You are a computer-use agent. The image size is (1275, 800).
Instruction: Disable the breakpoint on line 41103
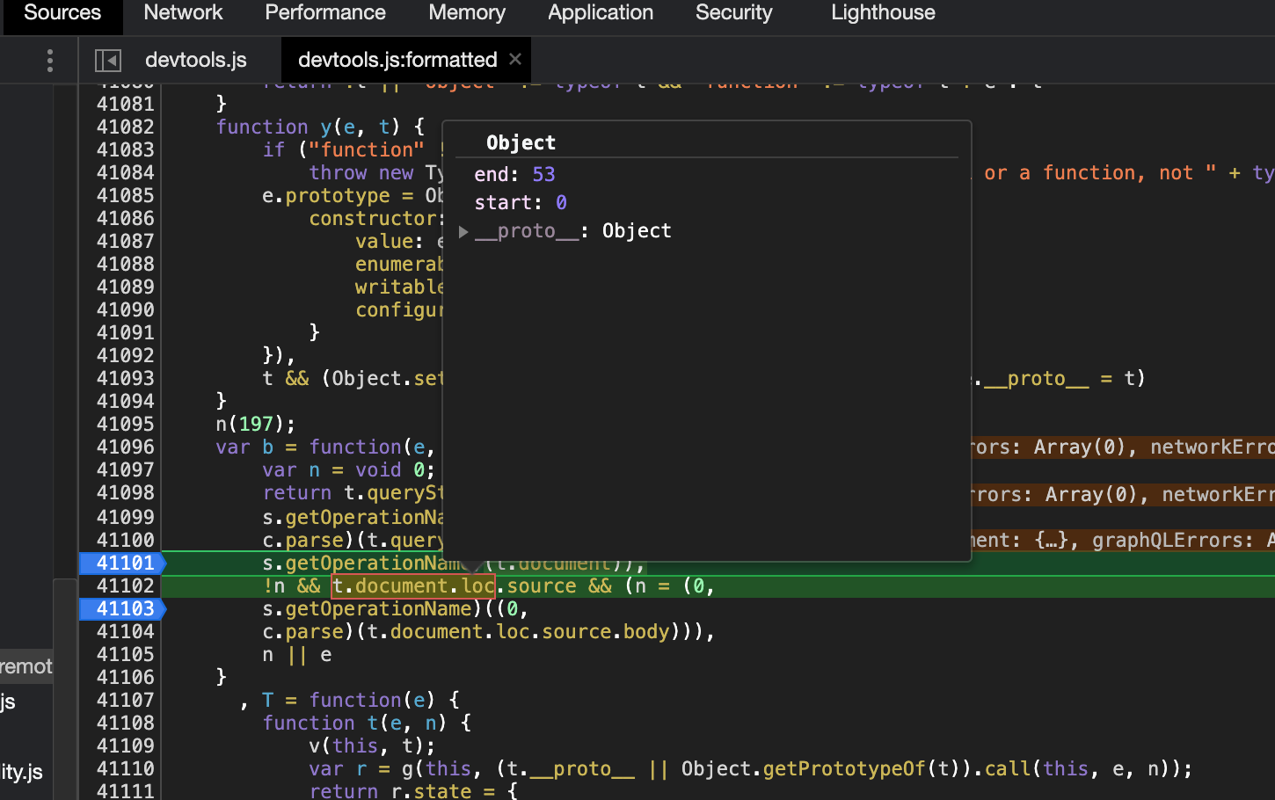click(x=121, y=608)
